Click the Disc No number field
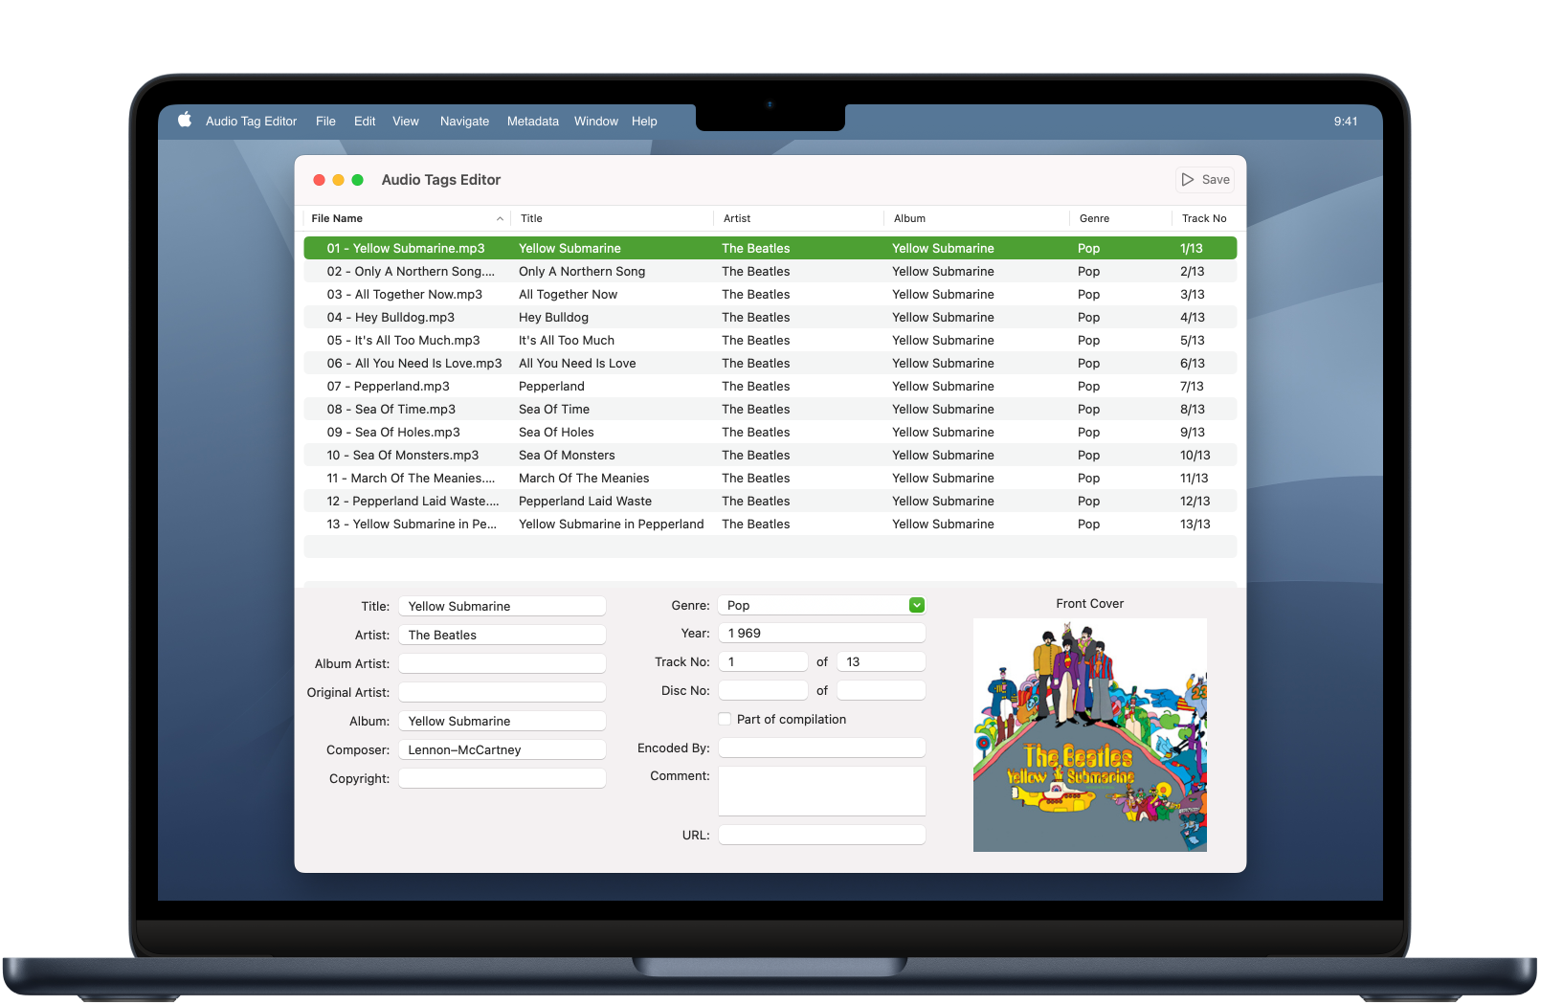The width and height of the screenshot is (1541, 1005). tap(763, 690)
